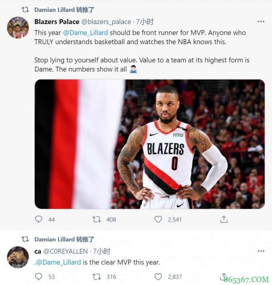Like the Blazers Palace MVP tweet
This screenshot has height=285, width=272.
tap(158, 219)
